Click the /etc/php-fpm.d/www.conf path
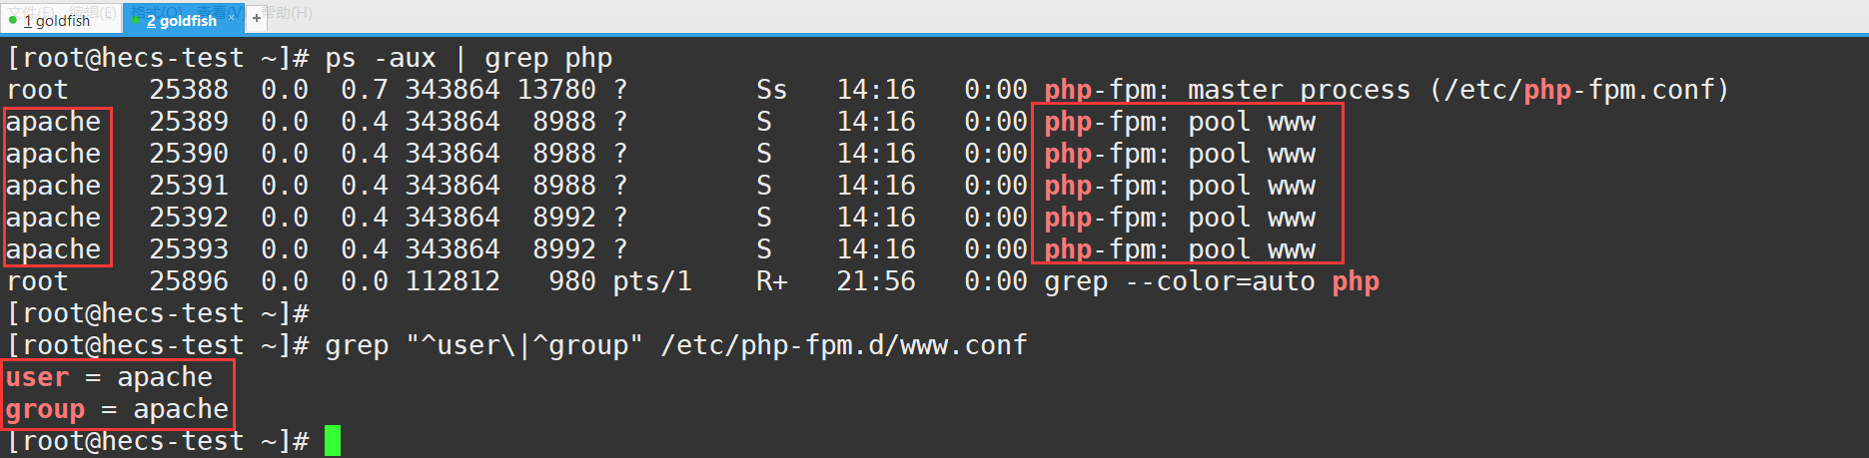Viewport: 1869px width, 458px height. pos(844,345)
